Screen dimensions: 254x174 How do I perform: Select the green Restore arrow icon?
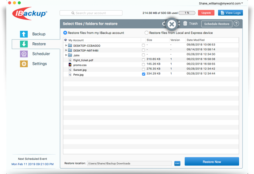click(x=24, y=44)
